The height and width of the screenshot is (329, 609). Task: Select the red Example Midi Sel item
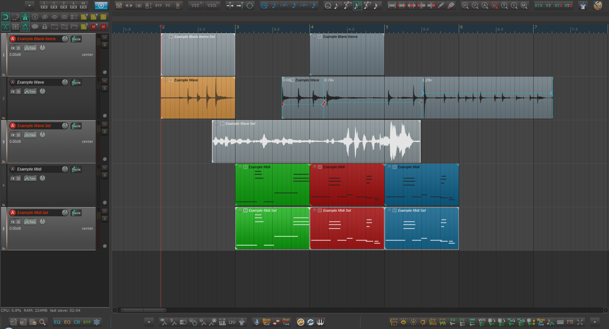tap(347, 229)
